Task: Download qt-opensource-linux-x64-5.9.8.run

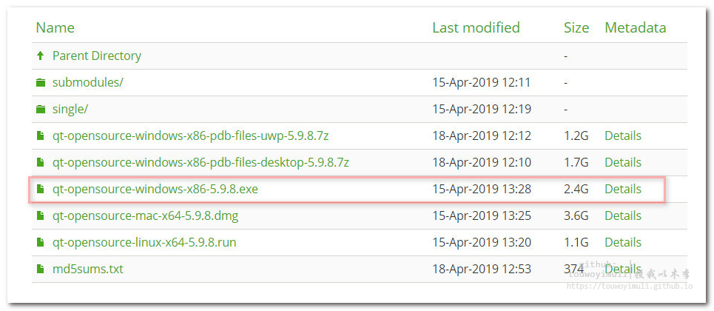Action: [x=144, y=241]
